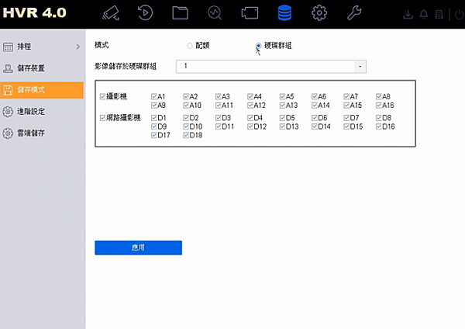Click the user account icon in top bar

439,14
